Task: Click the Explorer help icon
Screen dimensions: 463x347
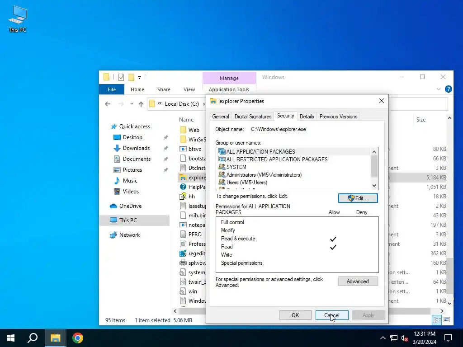Action: click(x=448, y=89)
